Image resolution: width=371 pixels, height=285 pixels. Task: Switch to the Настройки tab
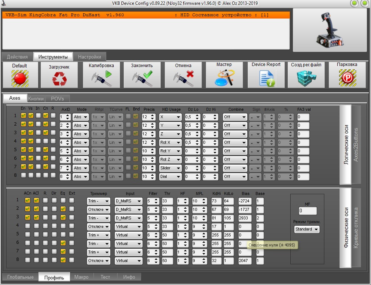(90, 57)
